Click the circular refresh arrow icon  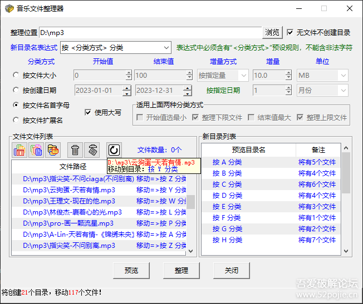[114, 150]
